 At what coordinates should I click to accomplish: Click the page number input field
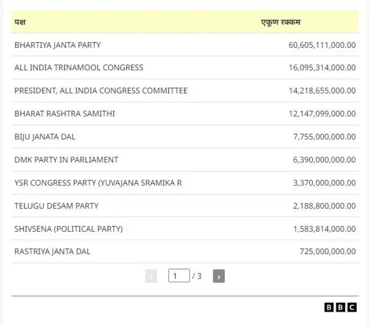click(x=179, y=276)
